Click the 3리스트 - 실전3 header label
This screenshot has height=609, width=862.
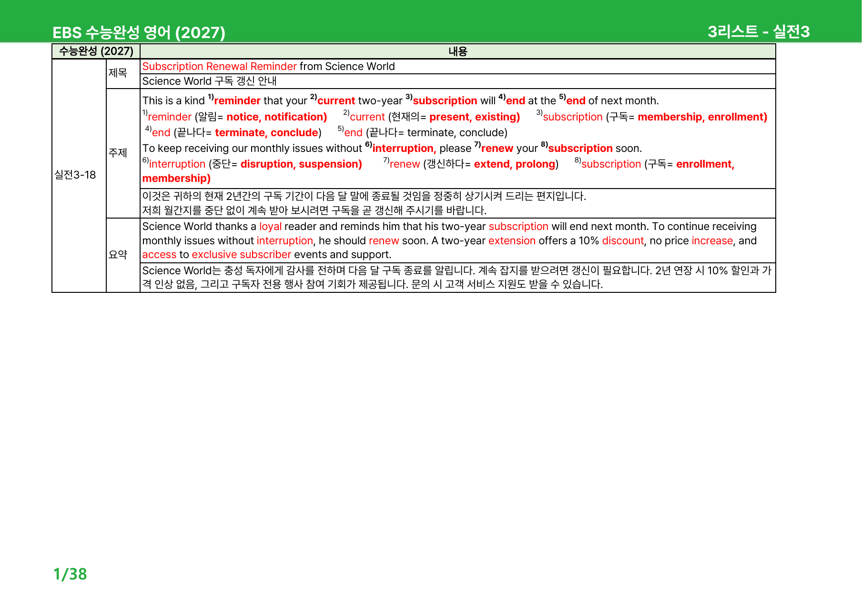tap(759, 31)
